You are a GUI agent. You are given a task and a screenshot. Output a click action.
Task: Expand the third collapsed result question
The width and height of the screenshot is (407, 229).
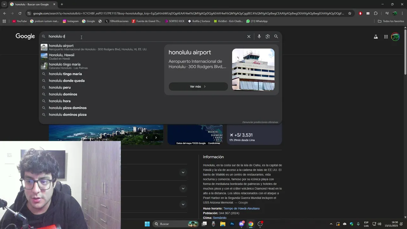pyautogui.click(x=183, y=204)
